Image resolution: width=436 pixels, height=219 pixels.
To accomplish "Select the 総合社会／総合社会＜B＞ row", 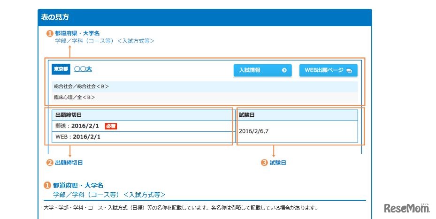I will tap(205, 87).
